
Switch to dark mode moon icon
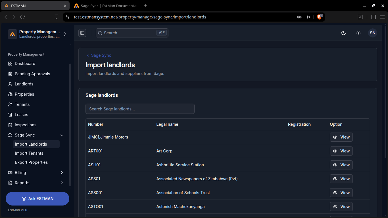point(344,33)
